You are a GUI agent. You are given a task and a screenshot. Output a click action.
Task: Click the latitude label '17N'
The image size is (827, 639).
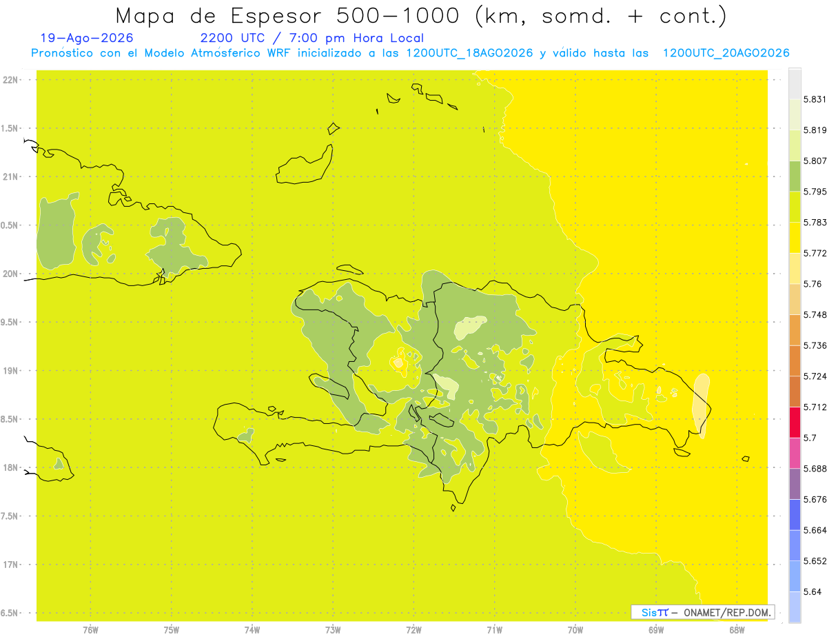tap(11, 565)
